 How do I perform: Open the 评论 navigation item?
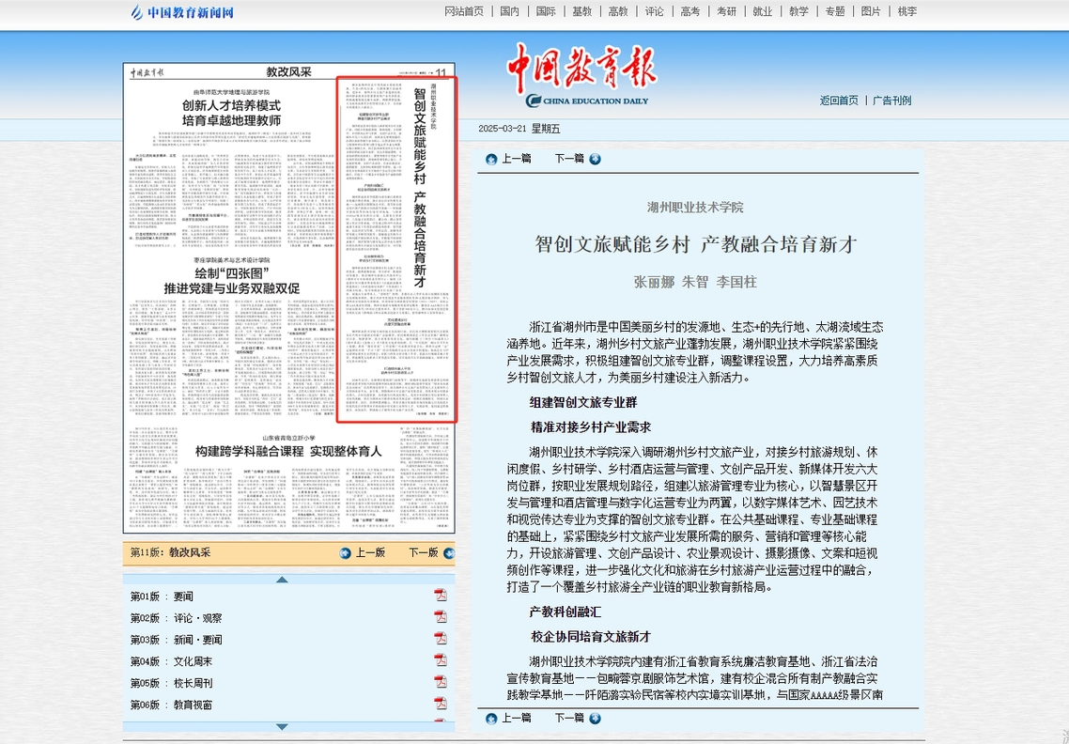click(654, 11)
